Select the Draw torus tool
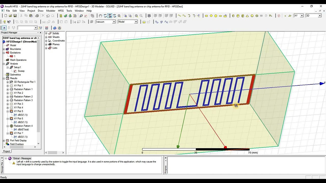Image resolution: width=326 pixels, height=183 pixels. (257, 16)
